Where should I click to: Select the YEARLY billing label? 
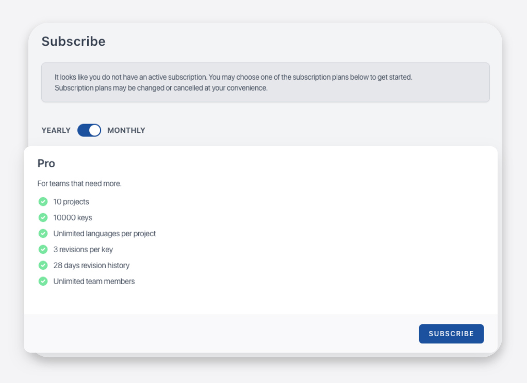56,130
